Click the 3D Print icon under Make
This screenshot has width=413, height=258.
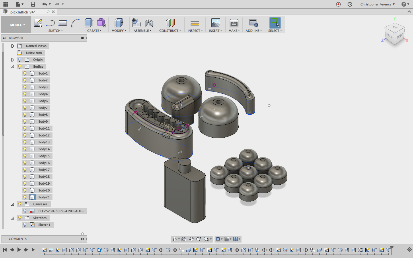coord(234,23)
